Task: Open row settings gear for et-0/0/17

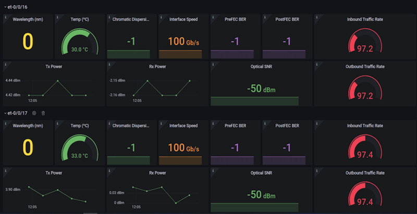Action: [x=34, y=113]
